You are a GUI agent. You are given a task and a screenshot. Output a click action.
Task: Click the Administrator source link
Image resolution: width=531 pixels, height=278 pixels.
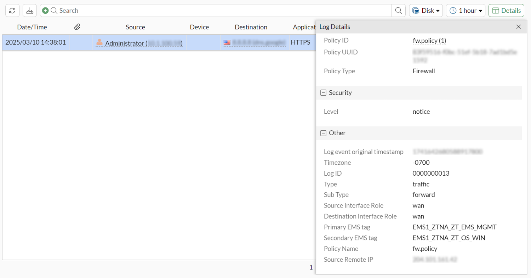click(121, 43)
